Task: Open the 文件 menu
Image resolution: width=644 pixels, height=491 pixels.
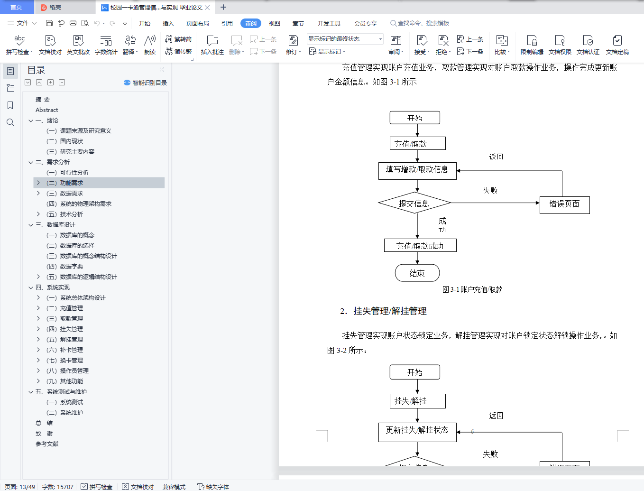Action: 22,23
